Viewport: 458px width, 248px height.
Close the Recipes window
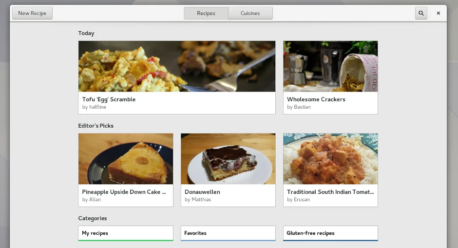(438, 13)
